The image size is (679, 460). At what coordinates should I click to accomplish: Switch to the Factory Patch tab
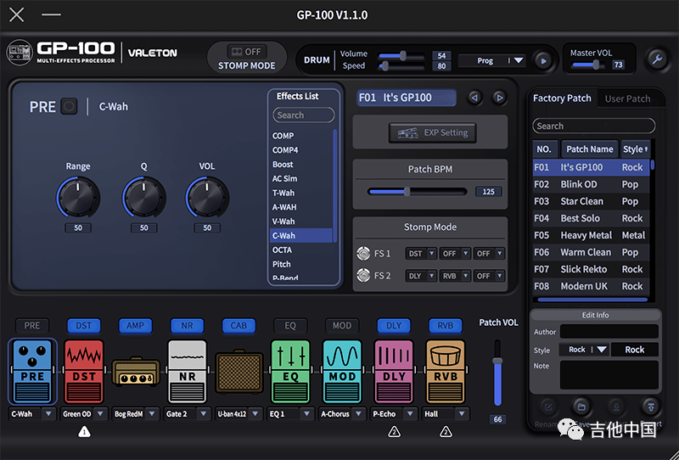[x=562, y=98]
